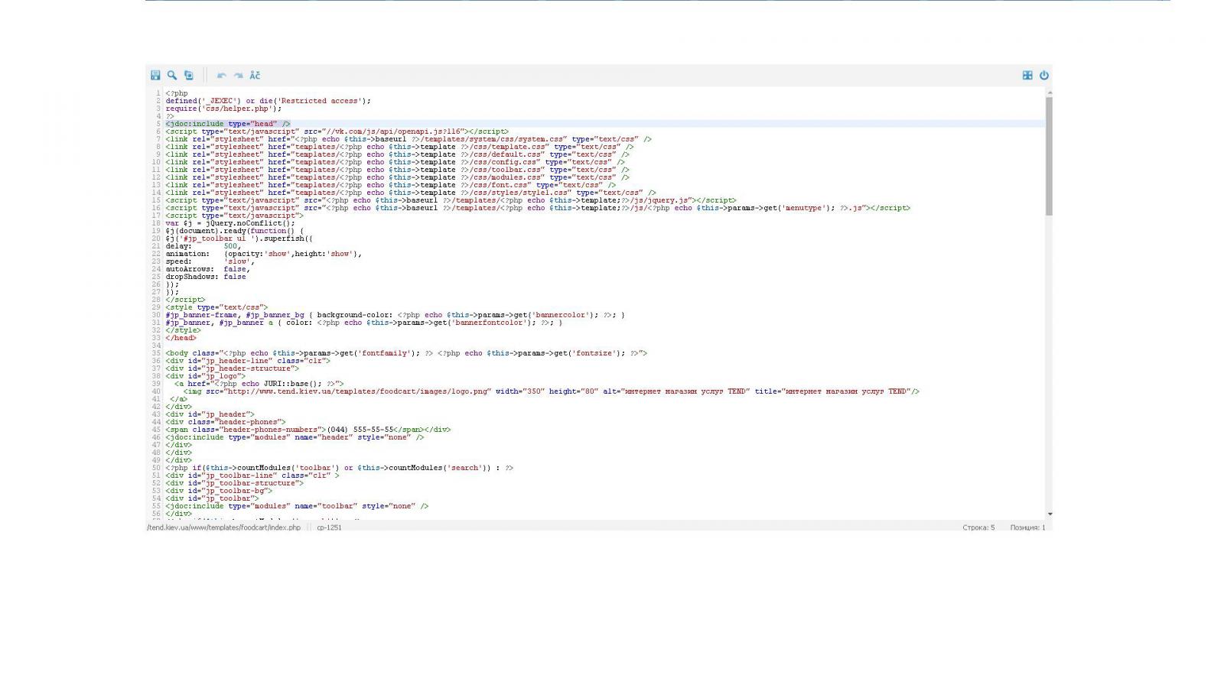This screenshot has height=688, width=1224.
Task: Redo the edit using right arrow icon
Action: [x=238, y=75]
